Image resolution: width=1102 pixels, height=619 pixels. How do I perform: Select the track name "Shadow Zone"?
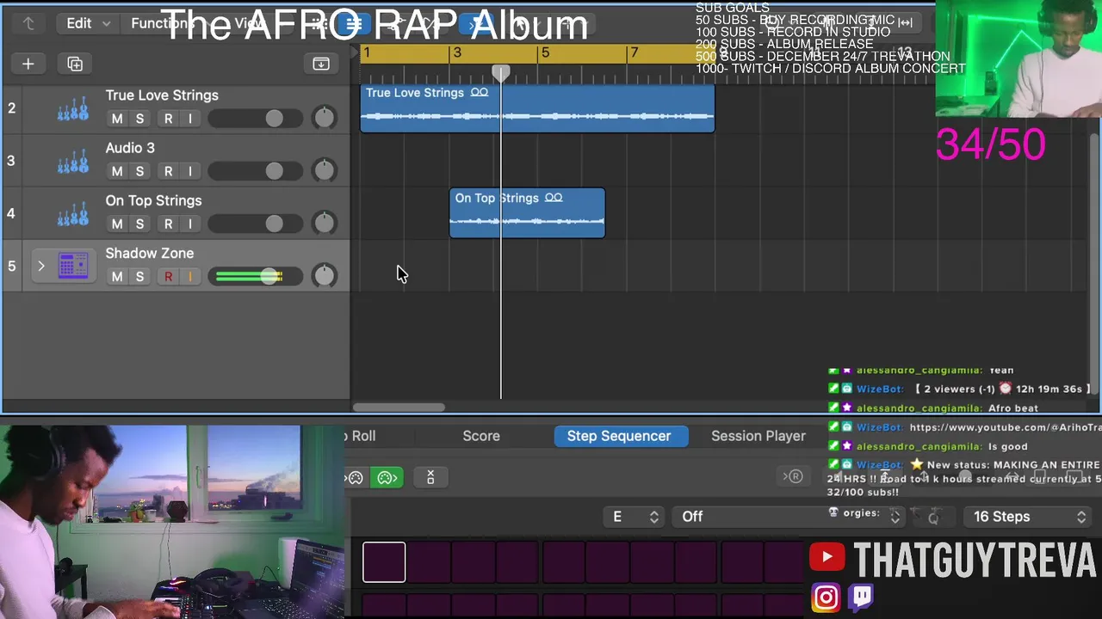click(150, 253)
